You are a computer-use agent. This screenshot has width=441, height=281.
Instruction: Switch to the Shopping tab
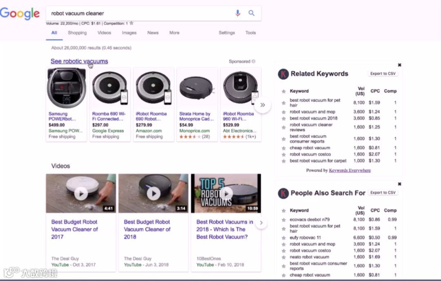click(x=77, y=33)
